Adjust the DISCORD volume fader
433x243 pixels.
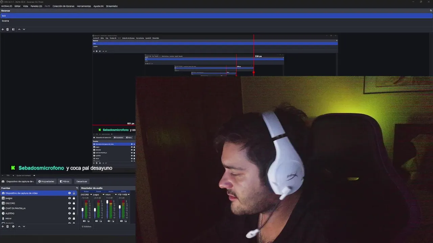(83, 210)
